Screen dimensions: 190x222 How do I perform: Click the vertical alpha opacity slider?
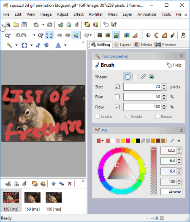153,171
